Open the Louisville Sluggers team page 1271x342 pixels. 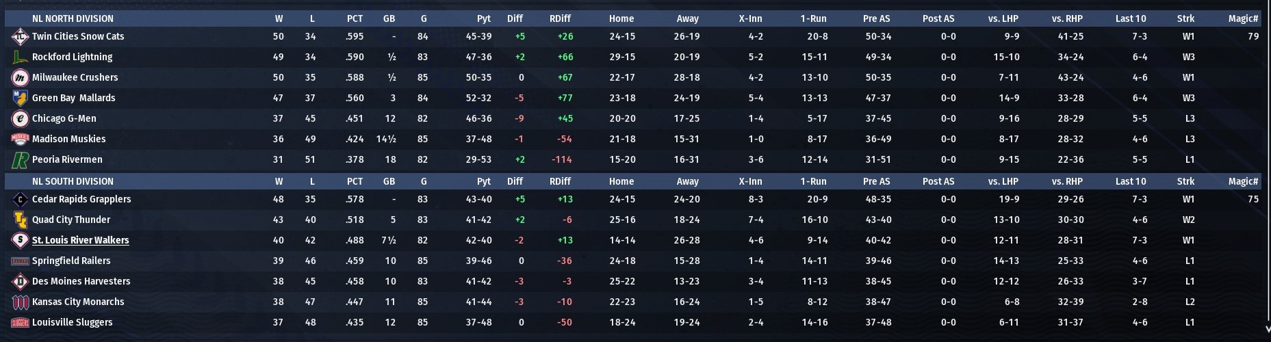[x=72, y=322]
